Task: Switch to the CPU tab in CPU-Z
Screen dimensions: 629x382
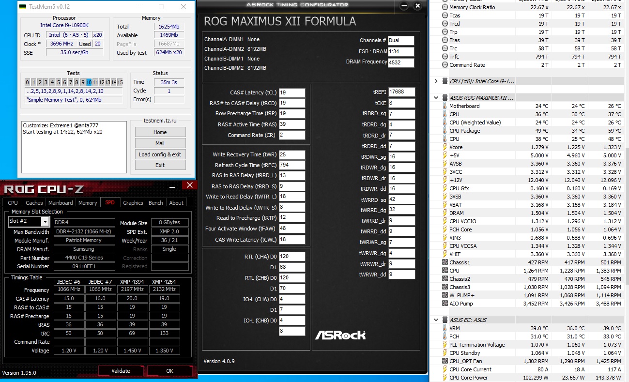Action: click(x=13, y=203)
